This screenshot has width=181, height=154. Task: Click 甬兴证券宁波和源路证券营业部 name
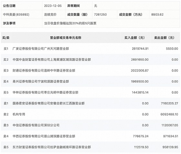(41, 82)
